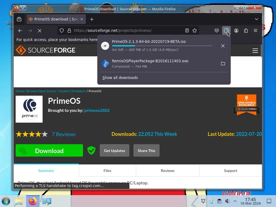Click the forward navigation arrow
Viewport: 276px width, 207px height.
point(30,31)
